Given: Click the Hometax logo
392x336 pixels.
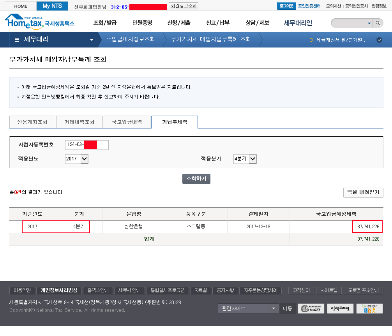Looking at the screenshot, I should click(x=39, y=23).
